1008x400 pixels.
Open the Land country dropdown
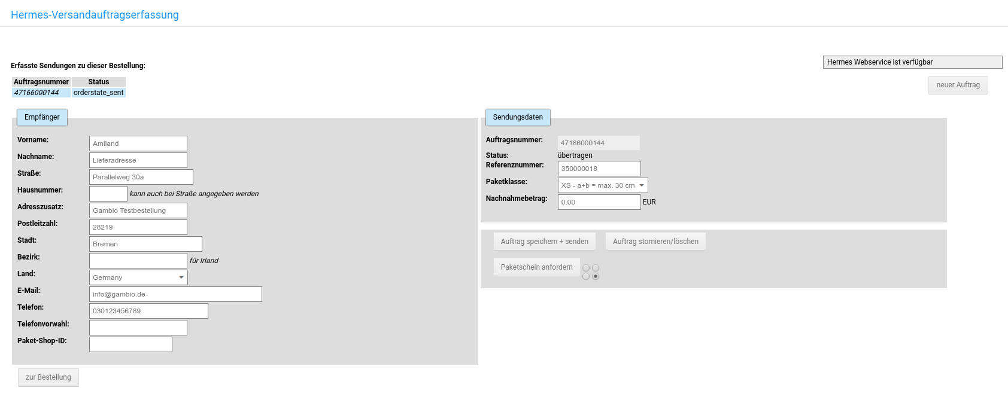(138, 277)
